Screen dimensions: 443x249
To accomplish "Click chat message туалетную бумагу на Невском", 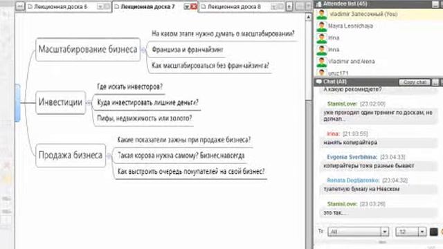I will 361,189.
